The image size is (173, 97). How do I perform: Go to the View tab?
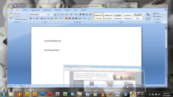[x=75, y=10]
